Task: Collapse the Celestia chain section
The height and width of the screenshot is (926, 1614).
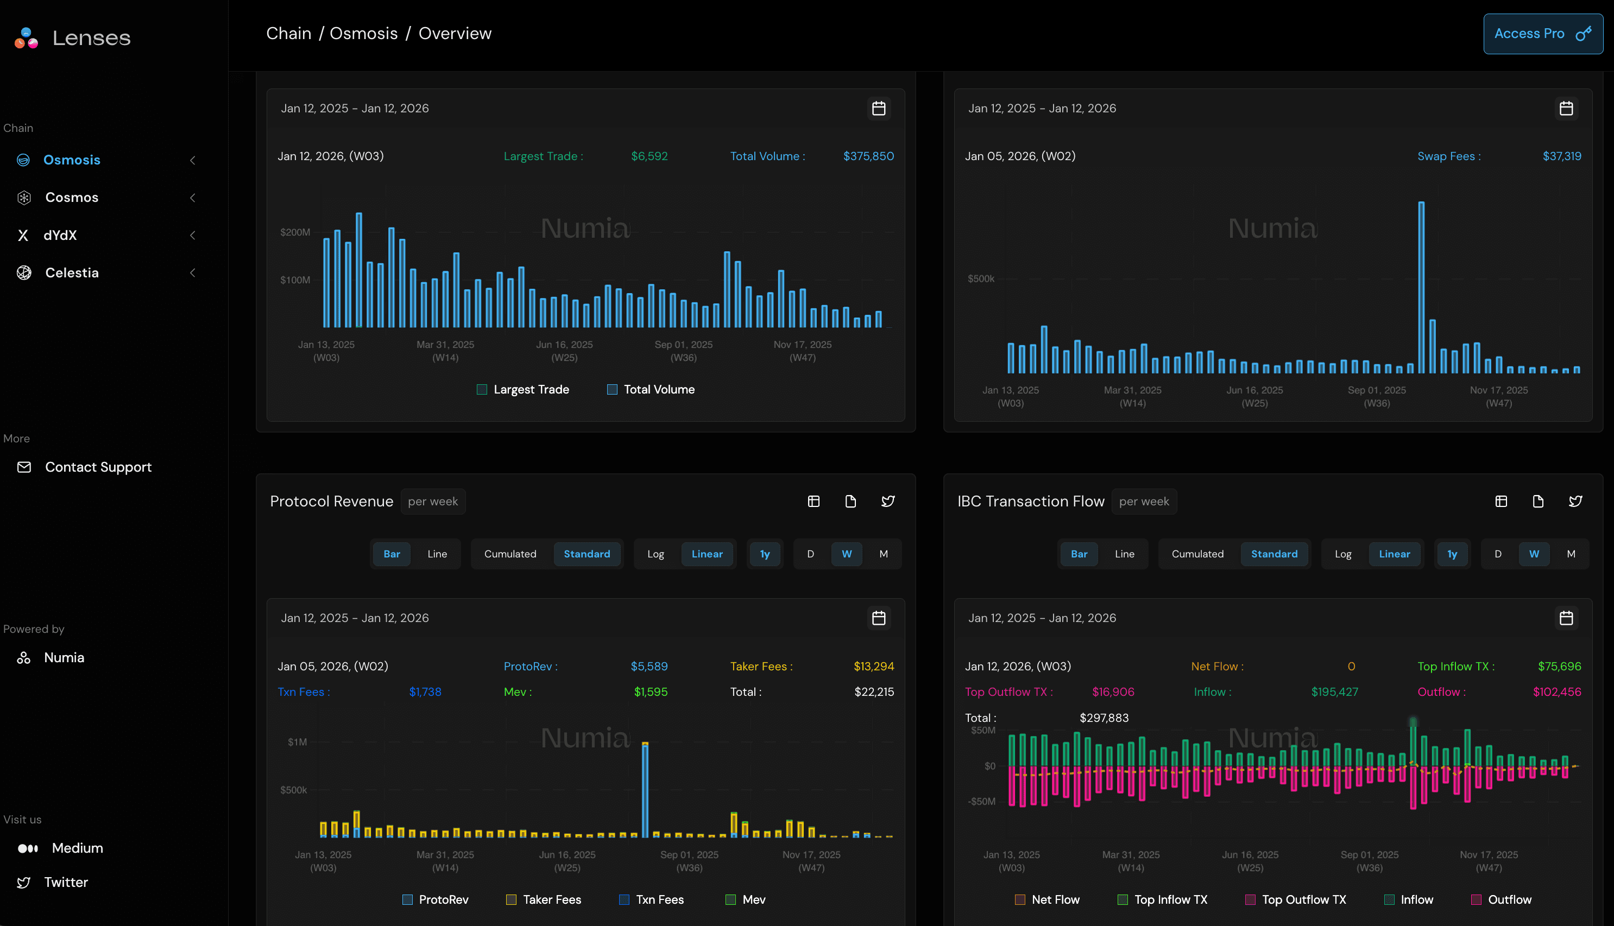Action: click(193, 272)
